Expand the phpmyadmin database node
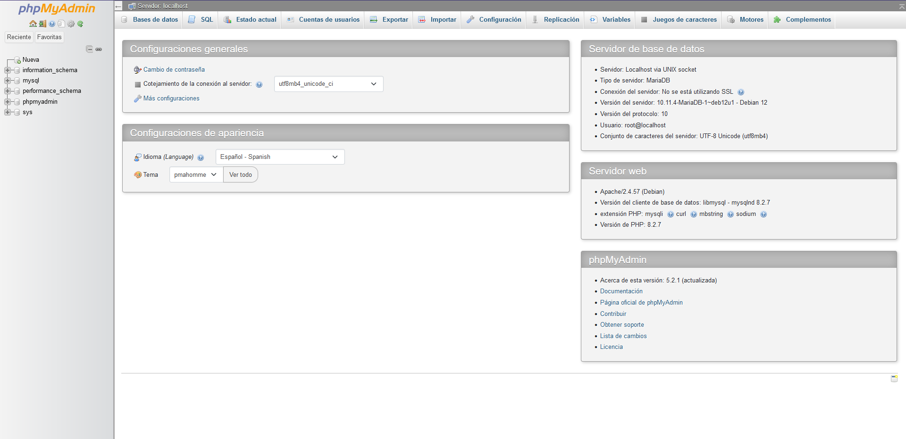The image size is (906, 439). pos(7,102)
